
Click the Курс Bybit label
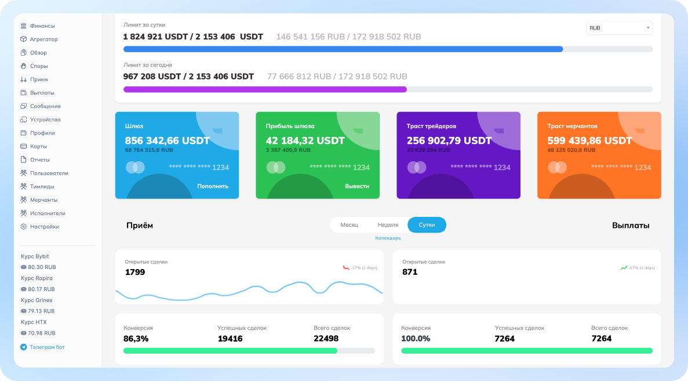(x=35, y=256)
